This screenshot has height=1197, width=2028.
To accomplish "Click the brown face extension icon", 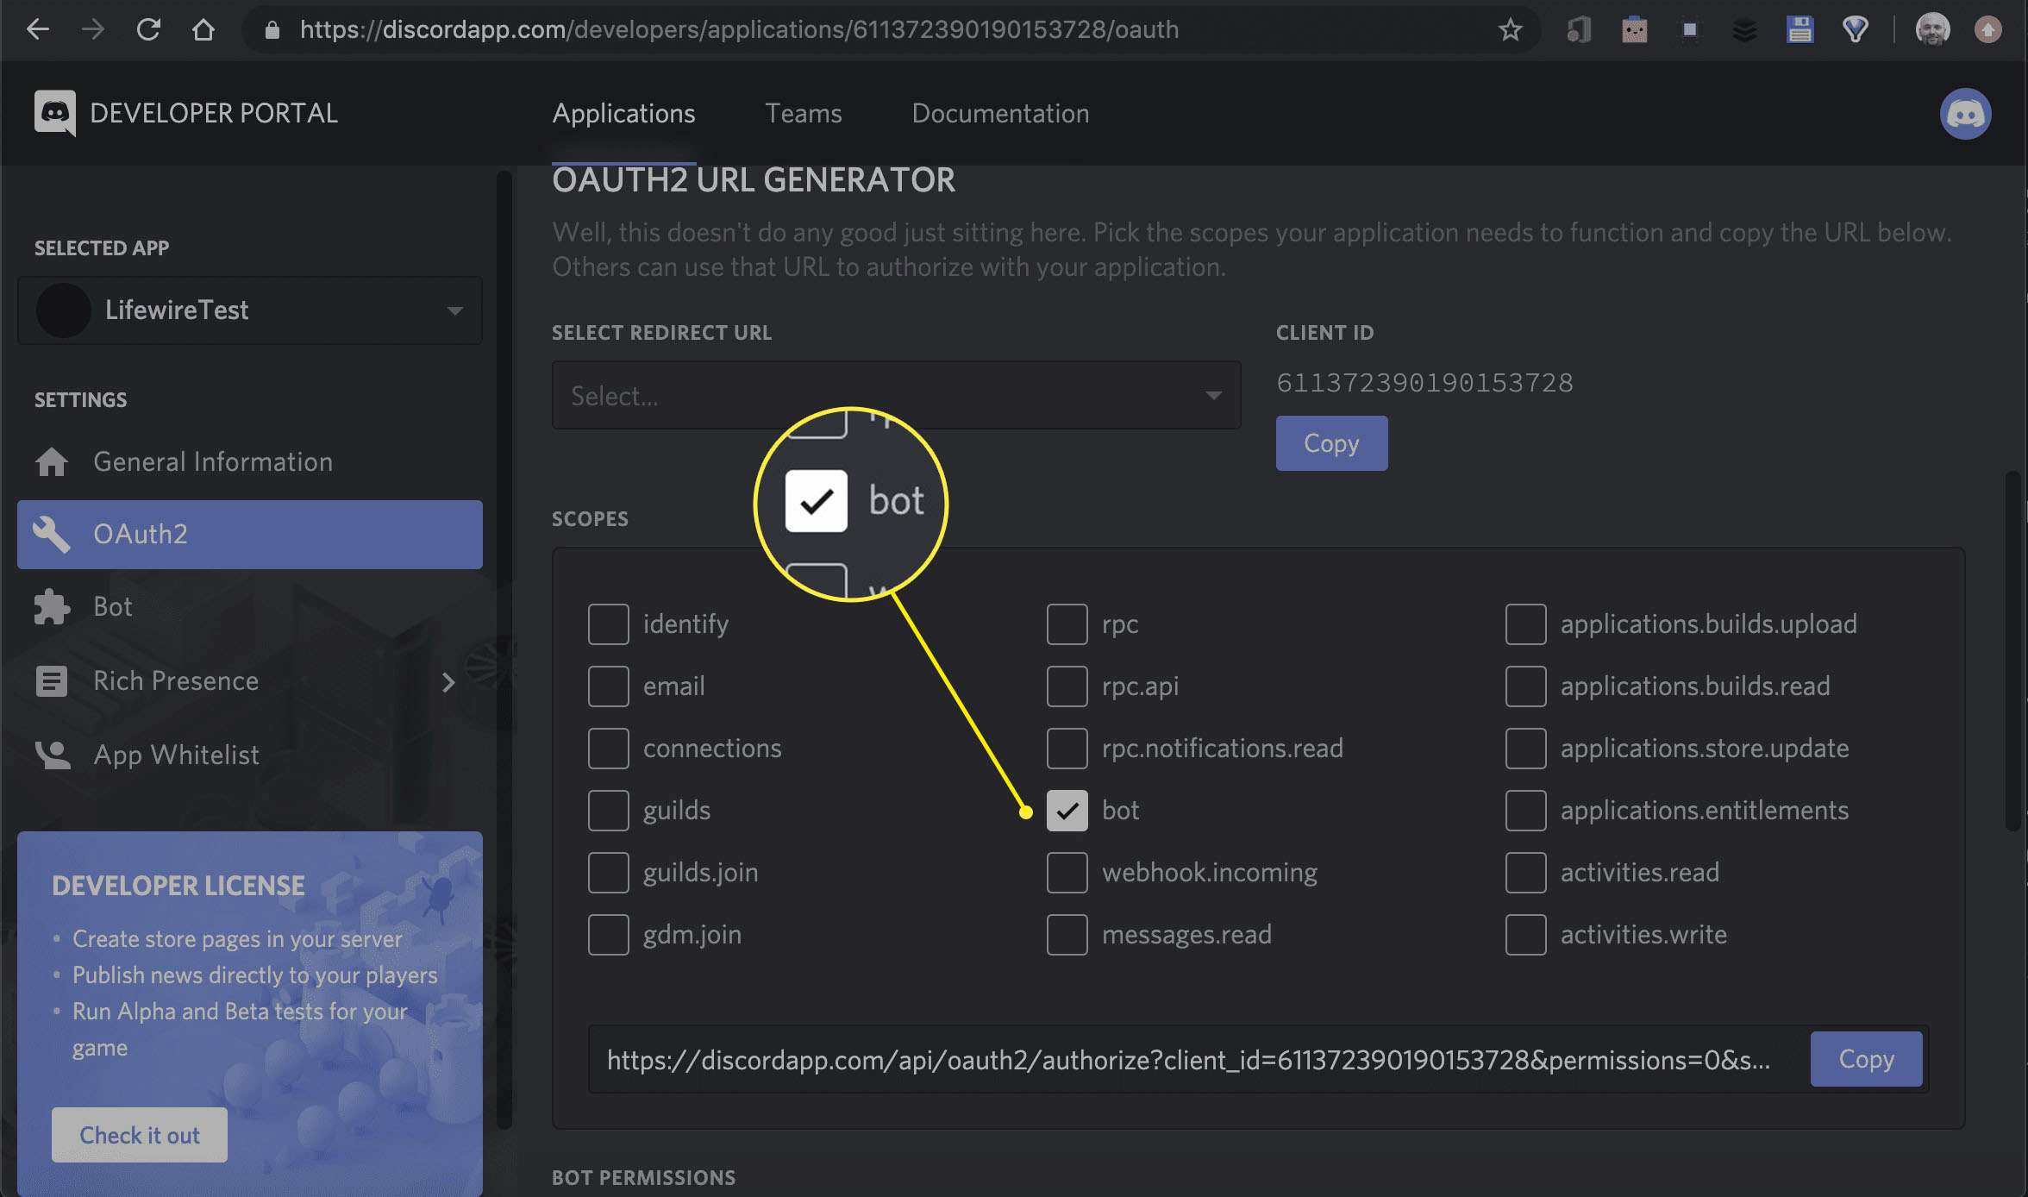I will tap(1634, 30).
